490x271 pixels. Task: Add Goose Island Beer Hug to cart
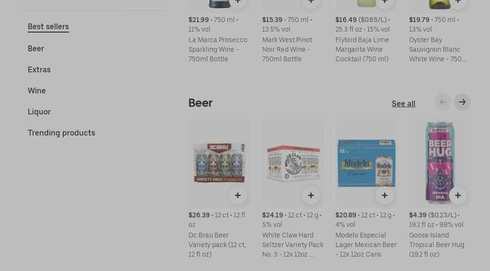point(458,195)
